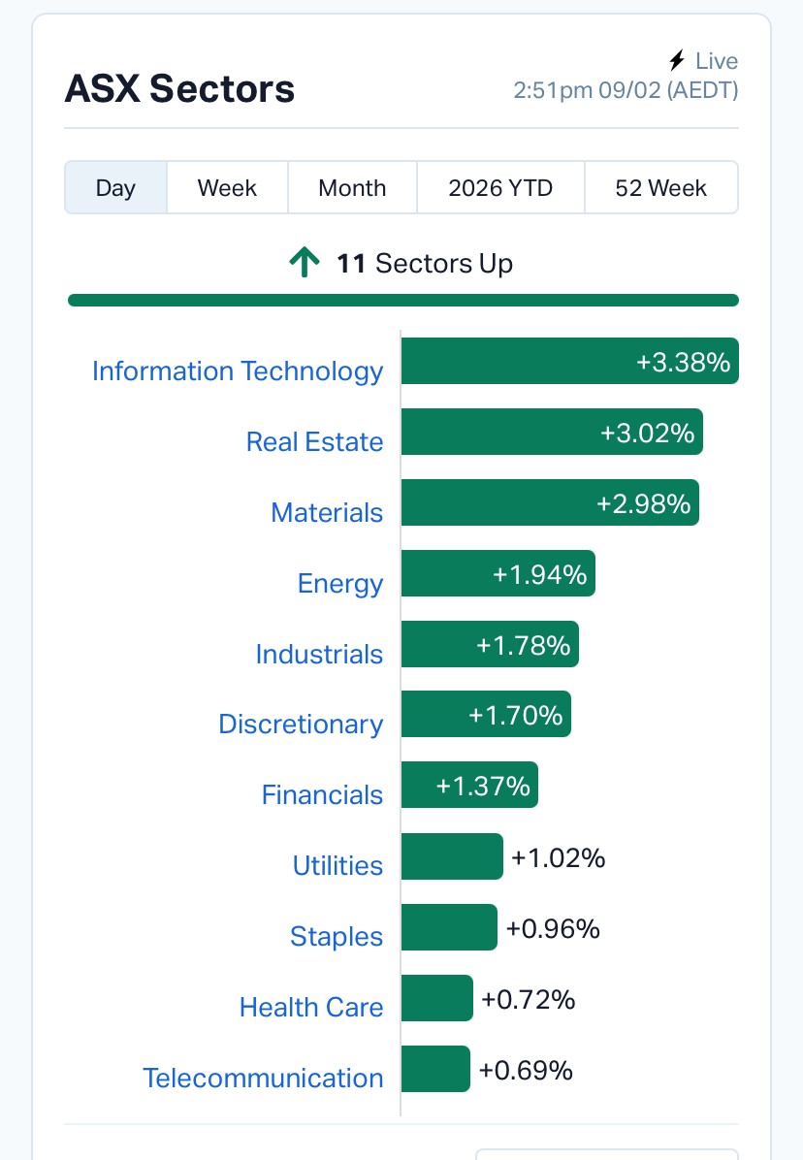
Task: Click the +3.38% Information Technology bar
Action: point(569,362)
